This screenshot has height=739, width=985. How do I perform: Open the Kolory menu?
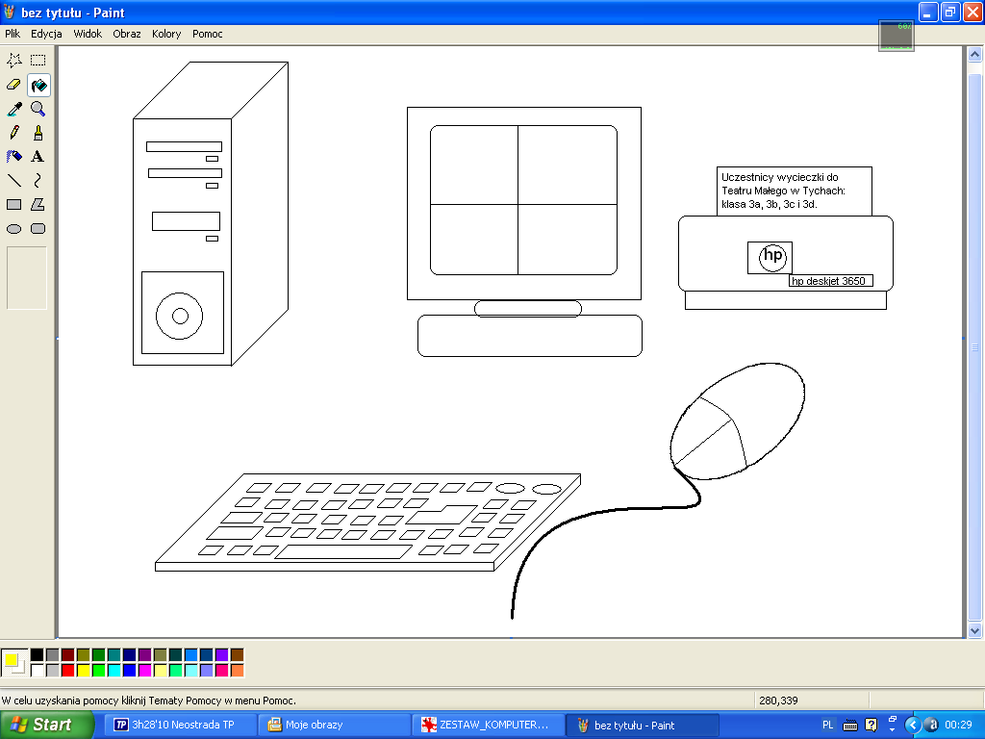click(166, 34)
